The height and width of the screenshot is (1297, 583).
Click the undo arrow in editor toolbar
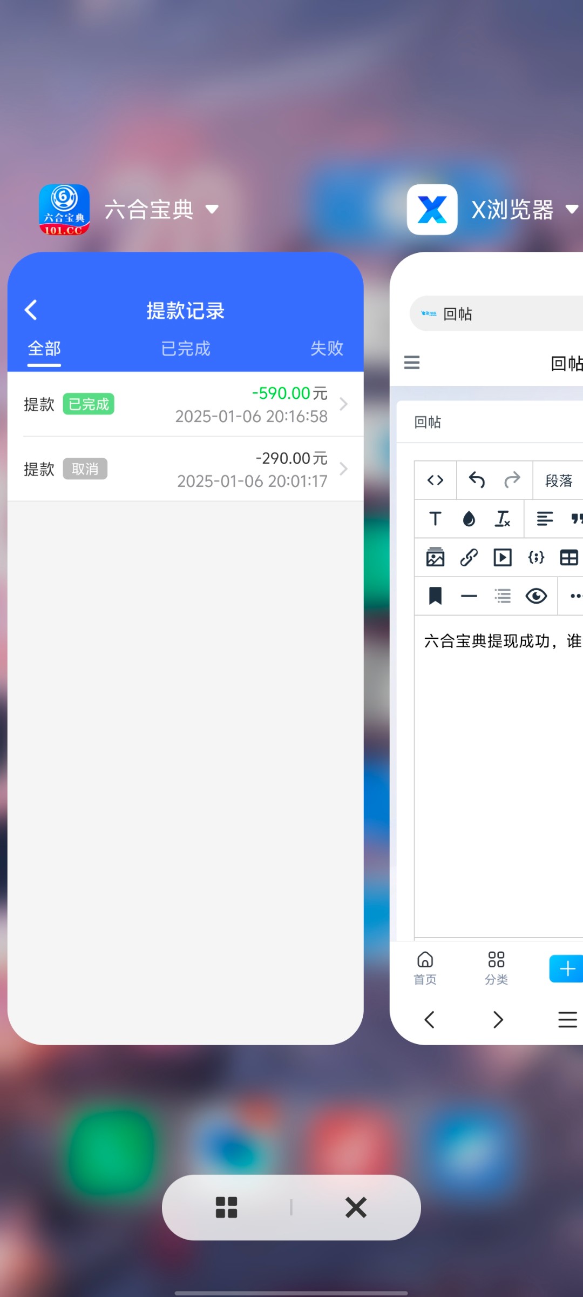pyautogui.click(x=477, y=480)
